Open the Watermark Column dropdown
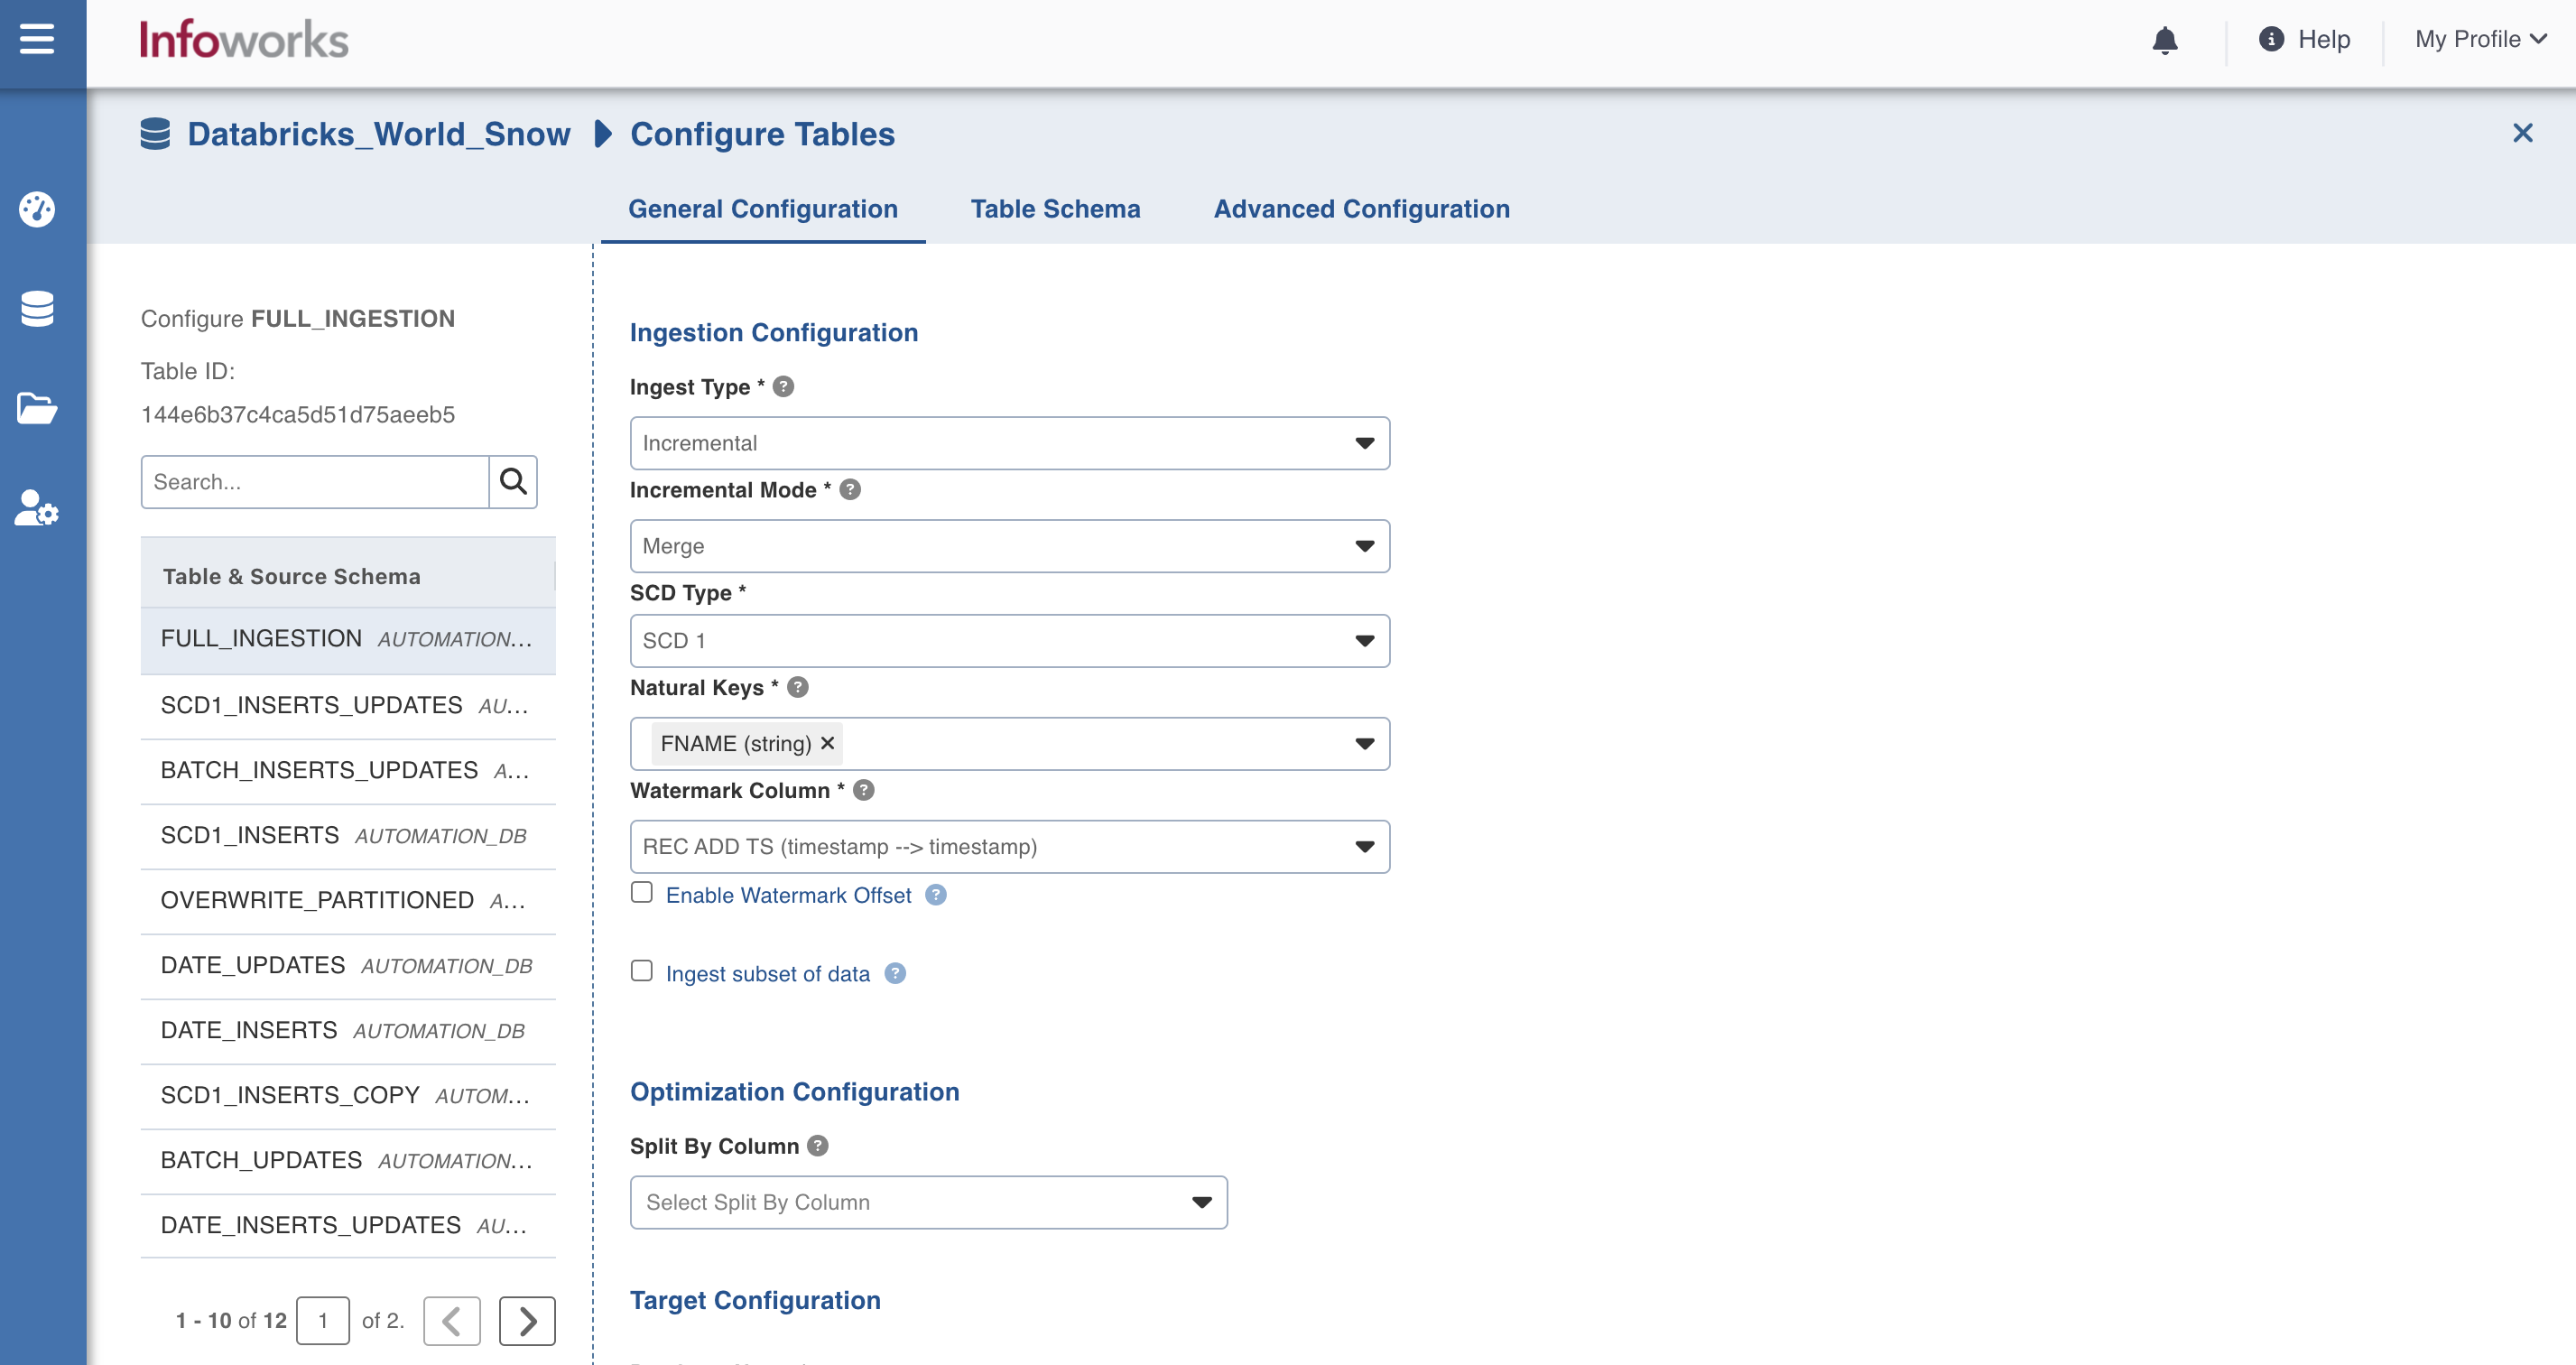The width and height of the screenshot is (2576, 1365). 1010,847
